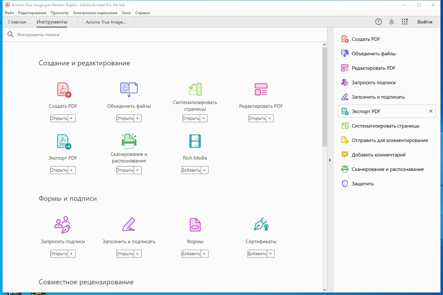
Task: Expand dropdown arrow under Rich Media Добавить
Action: 205,170
